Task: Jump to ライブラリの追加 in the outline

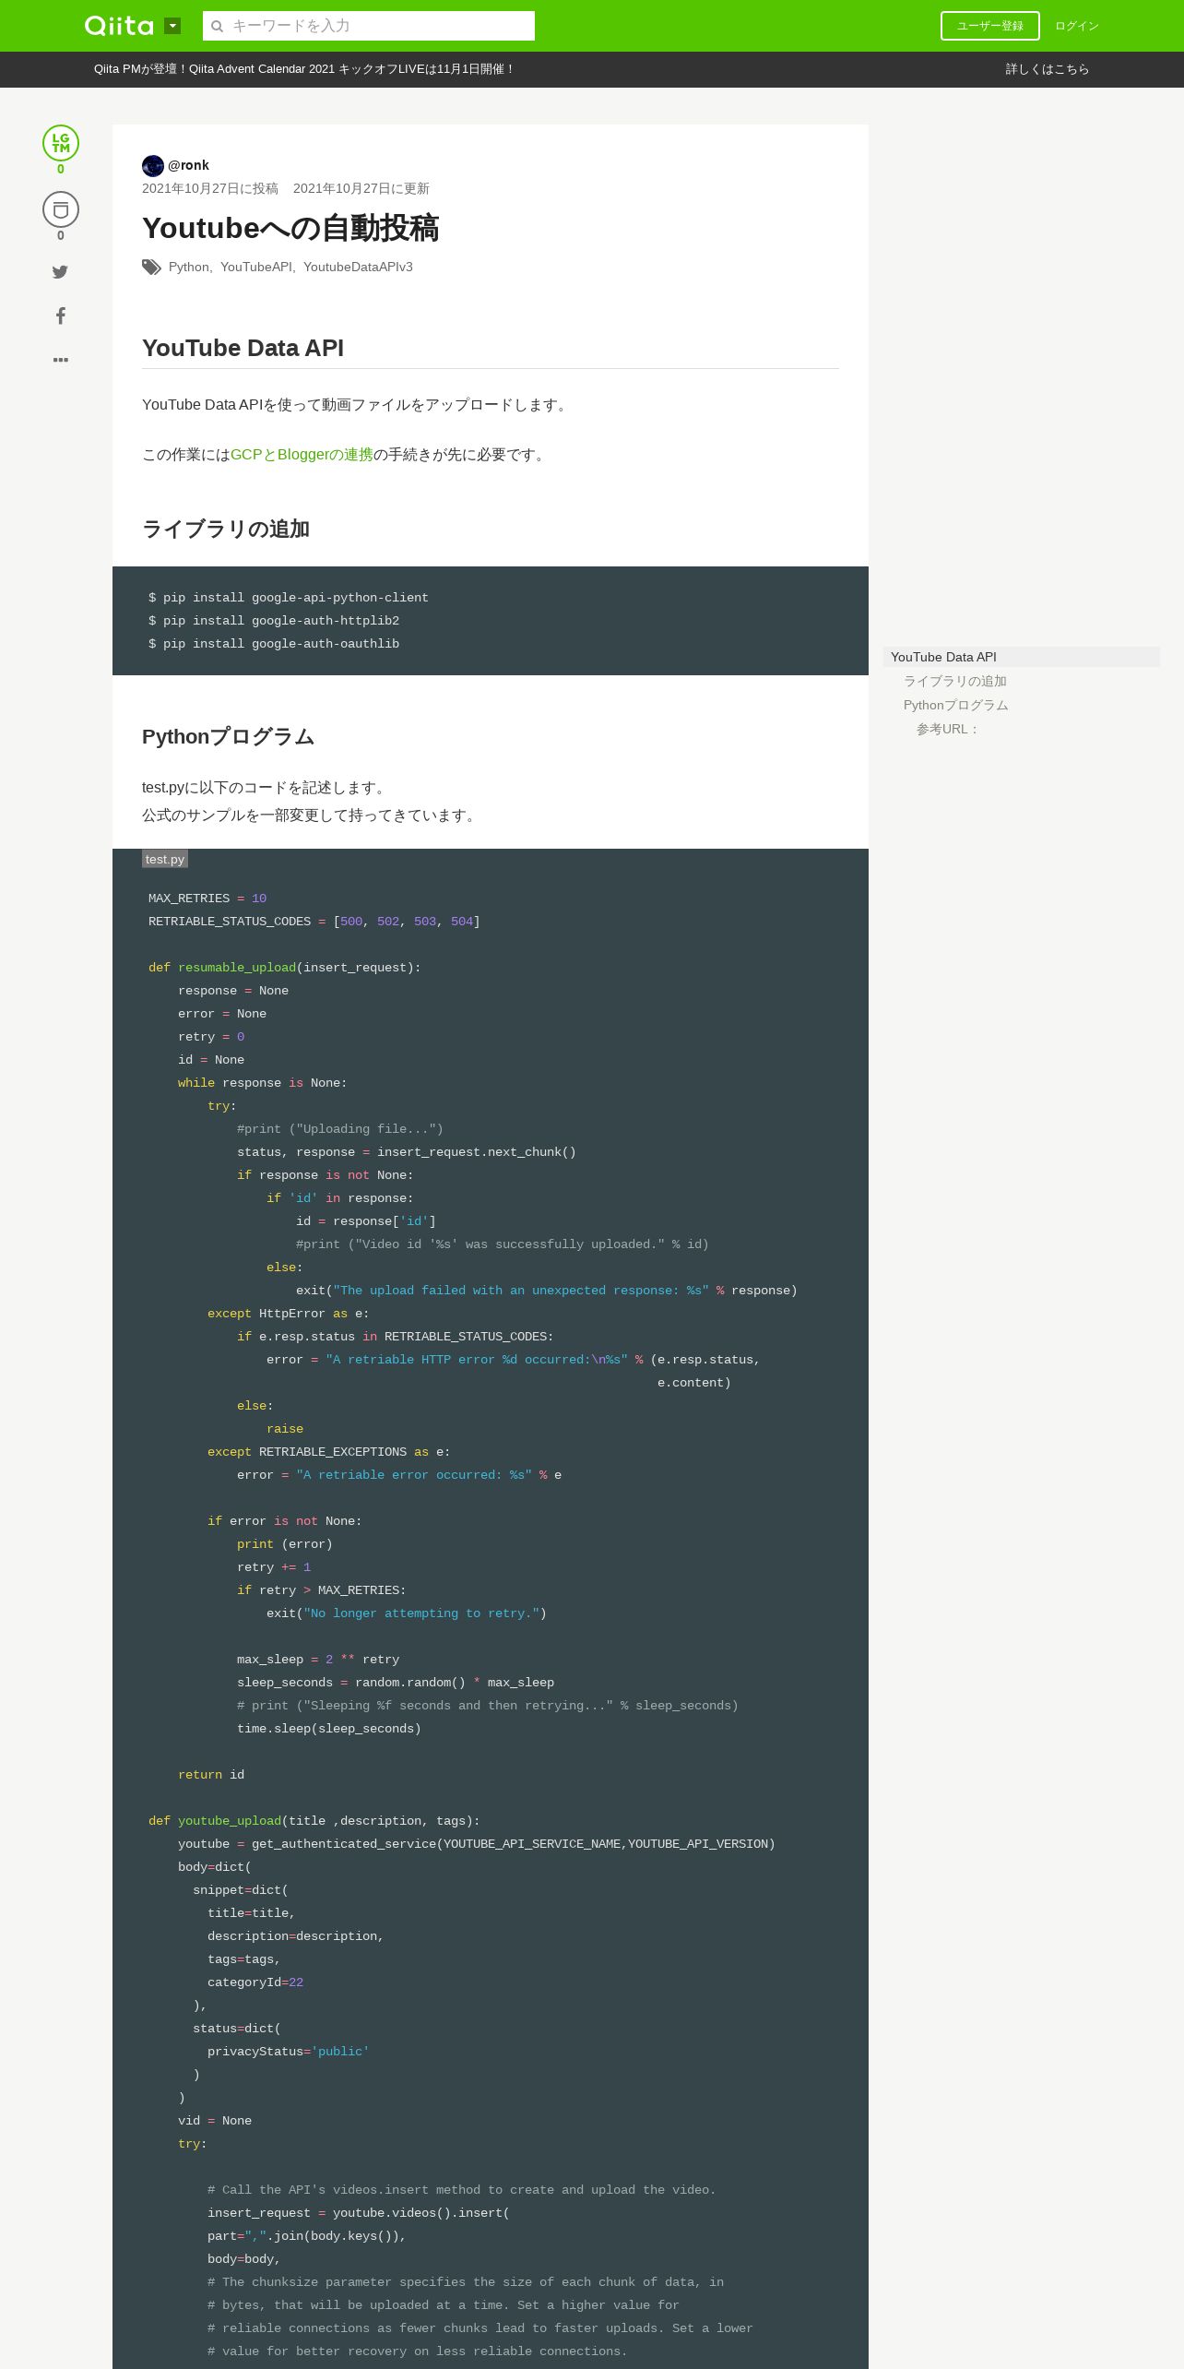Action: 955,681
